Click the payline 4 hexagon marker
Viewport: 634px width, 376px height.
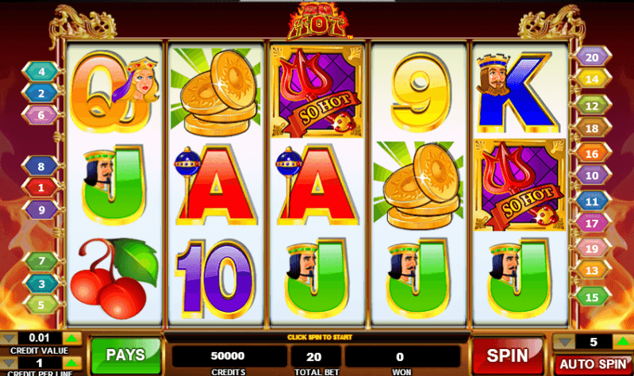point(41,71)
